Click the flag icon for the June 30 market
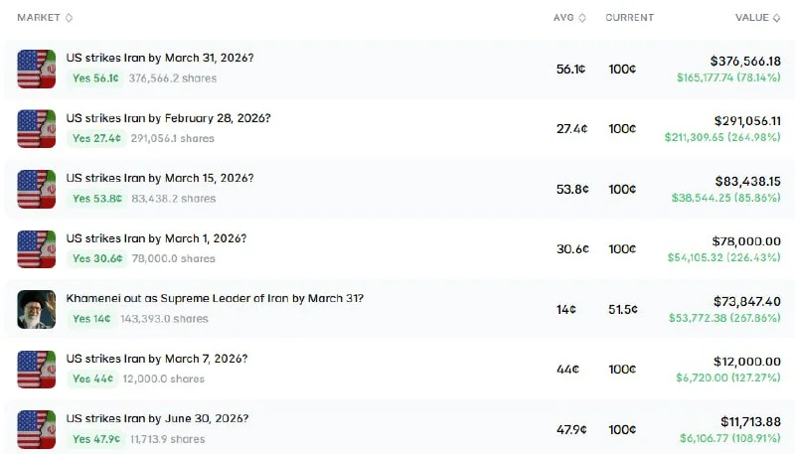795x454 pixels. pos(36,429)
